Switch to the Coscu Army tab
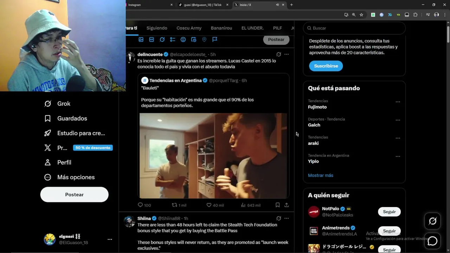This screenshot has height=253, width=450. coord(189,28)
